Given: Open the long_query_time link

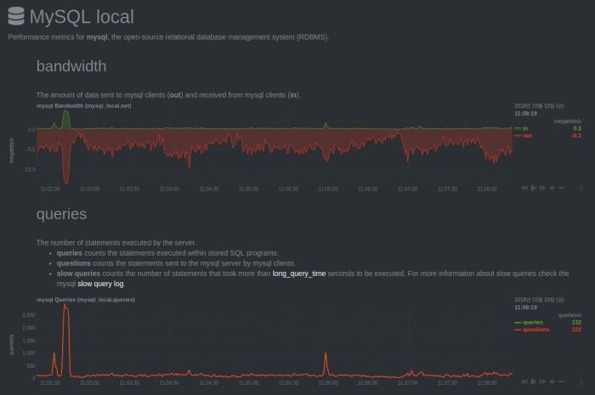Looking at the screenshot, I should click(299, 274).
